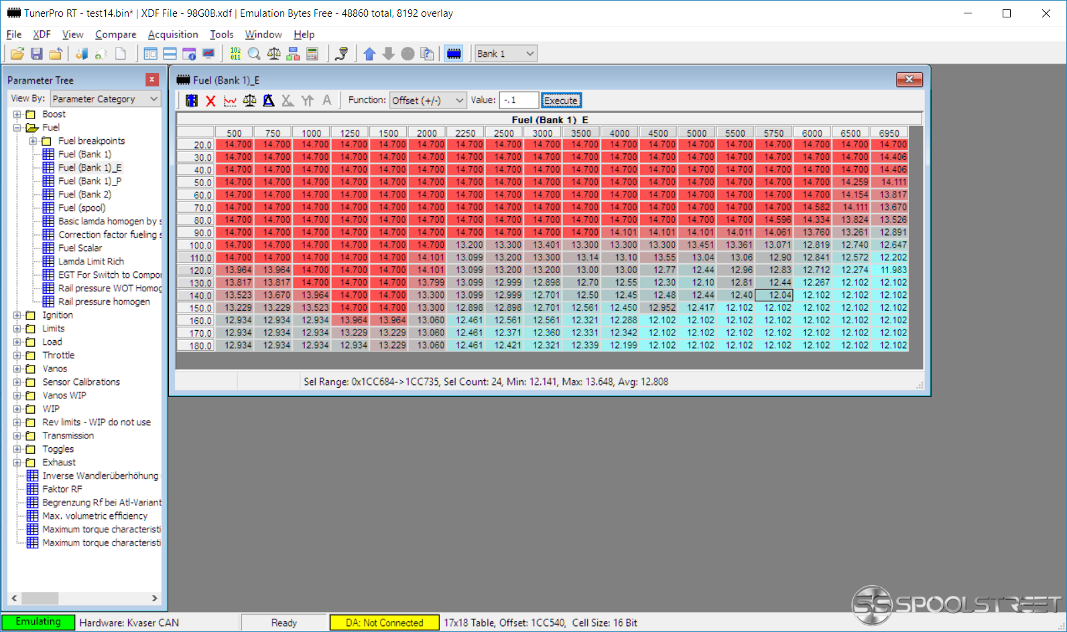The image size is (1067, 632).
Task: Select Lamda Limit Rich table item
Action: [91, 262]
